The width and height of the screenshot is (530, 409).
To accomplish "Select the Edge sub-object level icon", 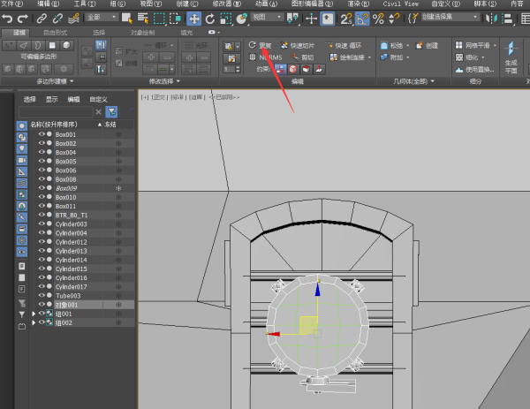I will [23, 45].
